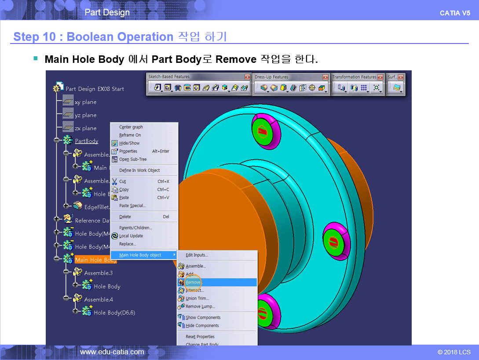The width and height of the screenshot is (479, 360).
Task: Click the Shell tool icon
Action: 293,88
